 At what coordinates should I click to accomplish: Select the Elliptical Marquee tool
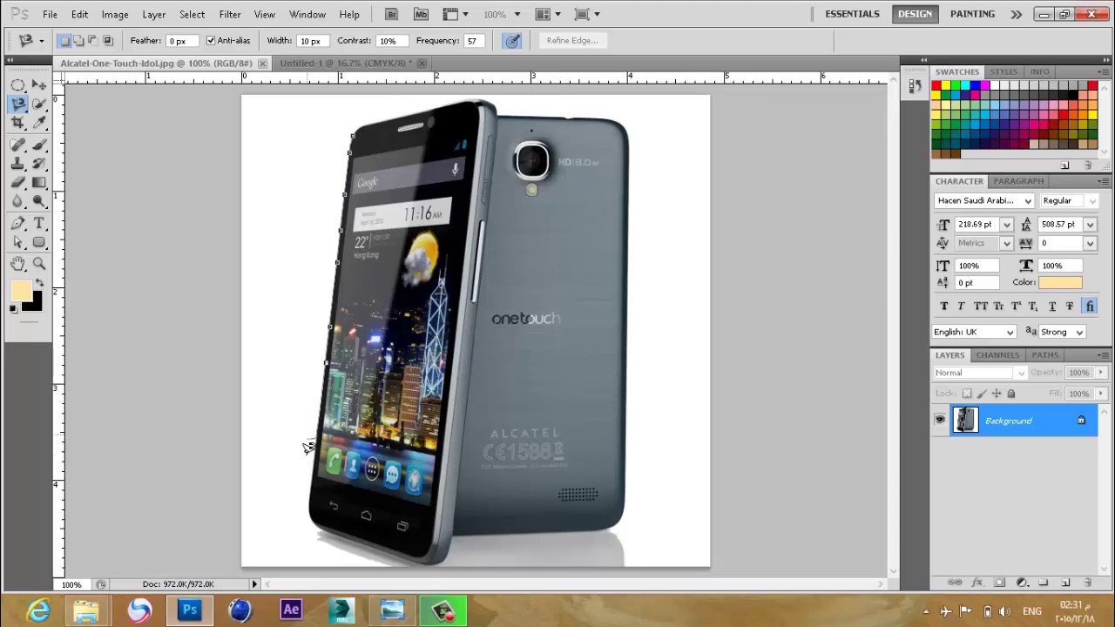(x=17, y=85)
